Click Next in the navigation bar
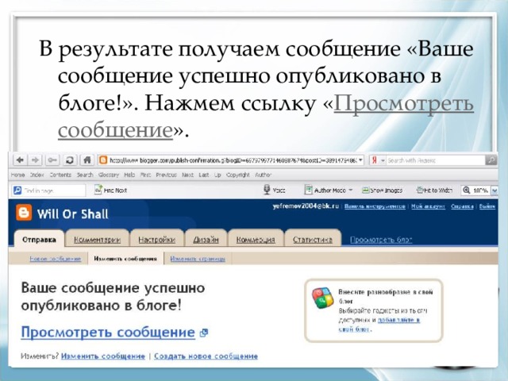Screen dimensions: 508x381 pyautogui.click(x=187, y=175)
